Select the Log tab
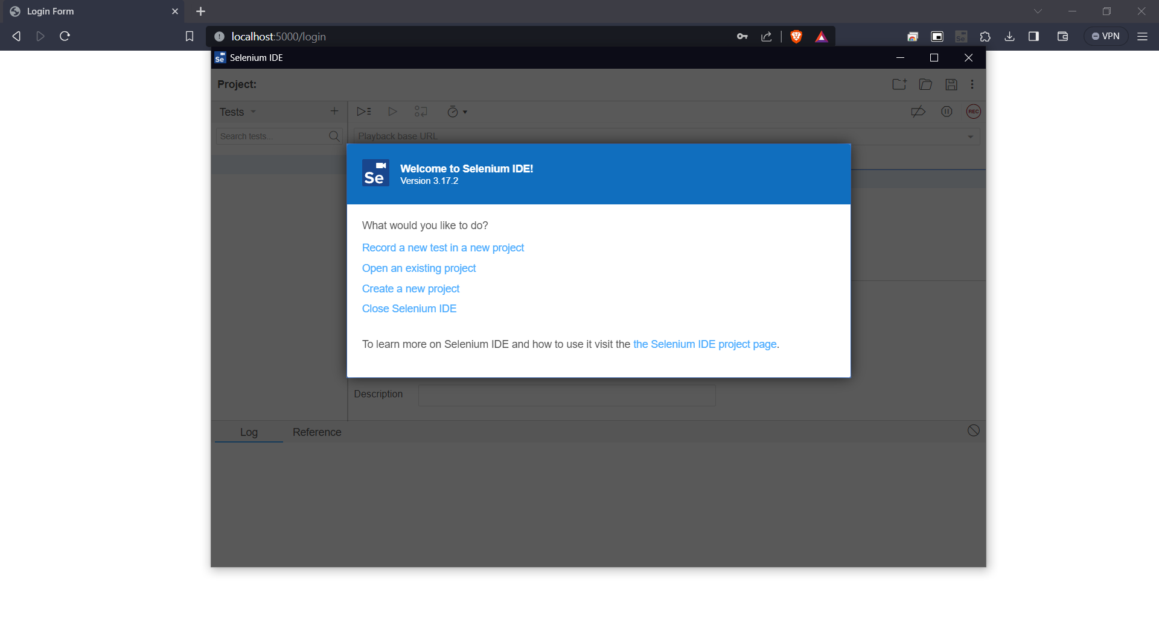This screenshot has height=621, width=1159. coord(249,432)
